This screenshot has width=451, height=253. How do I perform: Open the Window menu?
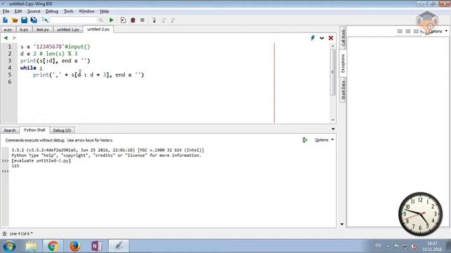[x=87, y=11]
